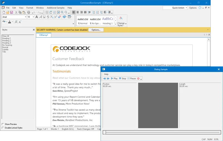
Task: Click the Zoom in magnifier icon
Action: [x=62, y=12]
